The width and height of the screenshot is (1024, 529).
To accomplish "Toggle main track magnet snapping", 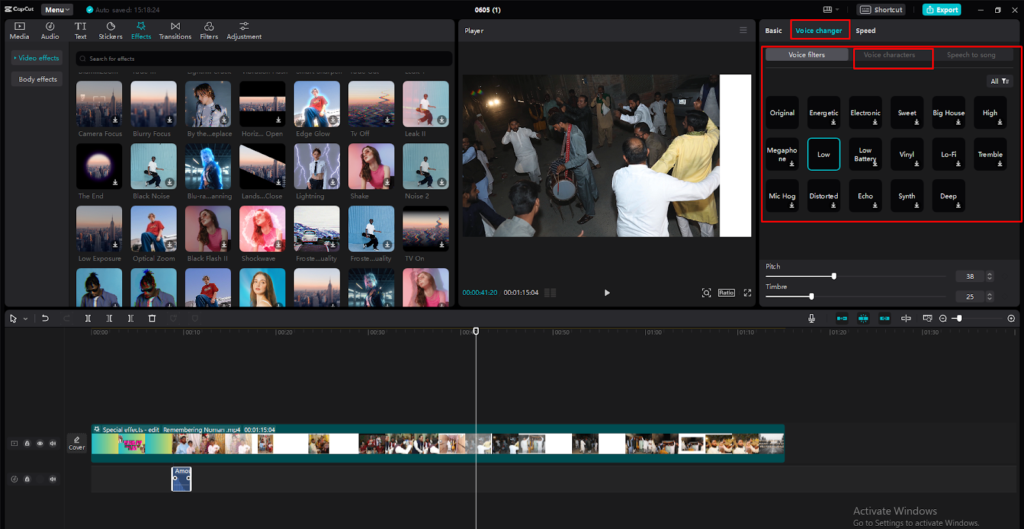I will click(842, 318).
